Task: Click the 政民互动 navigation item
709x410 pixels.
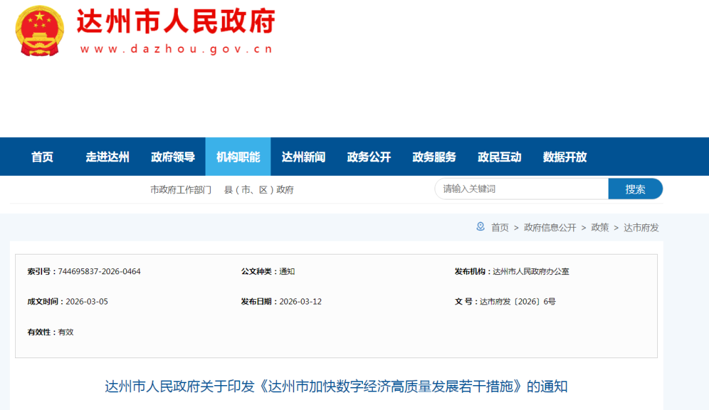Action: point(500,156)
